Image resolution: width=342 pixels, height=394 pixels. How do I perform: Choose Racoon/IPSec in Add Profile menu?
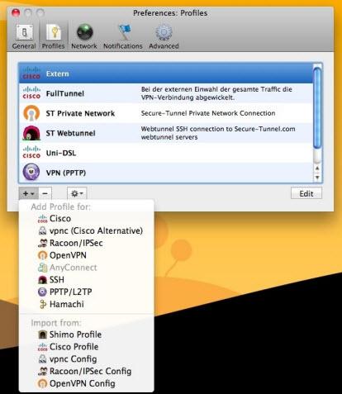86,243
